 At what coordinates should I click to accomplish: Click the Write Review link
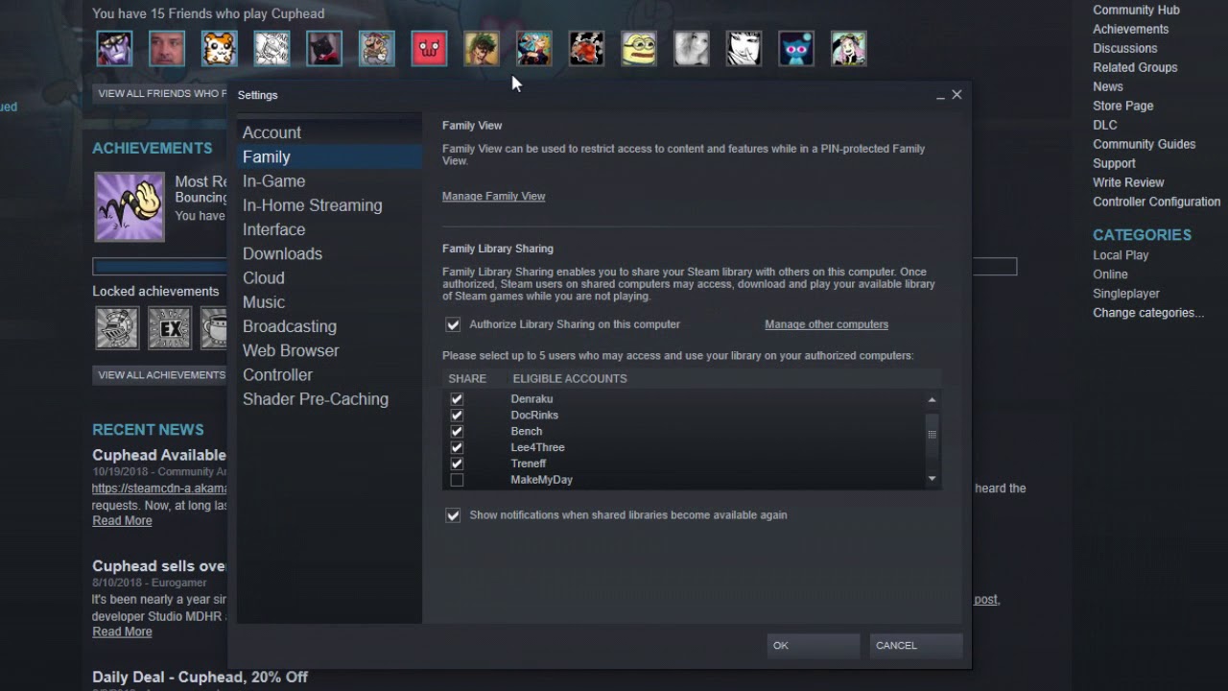click(1128, 182)
